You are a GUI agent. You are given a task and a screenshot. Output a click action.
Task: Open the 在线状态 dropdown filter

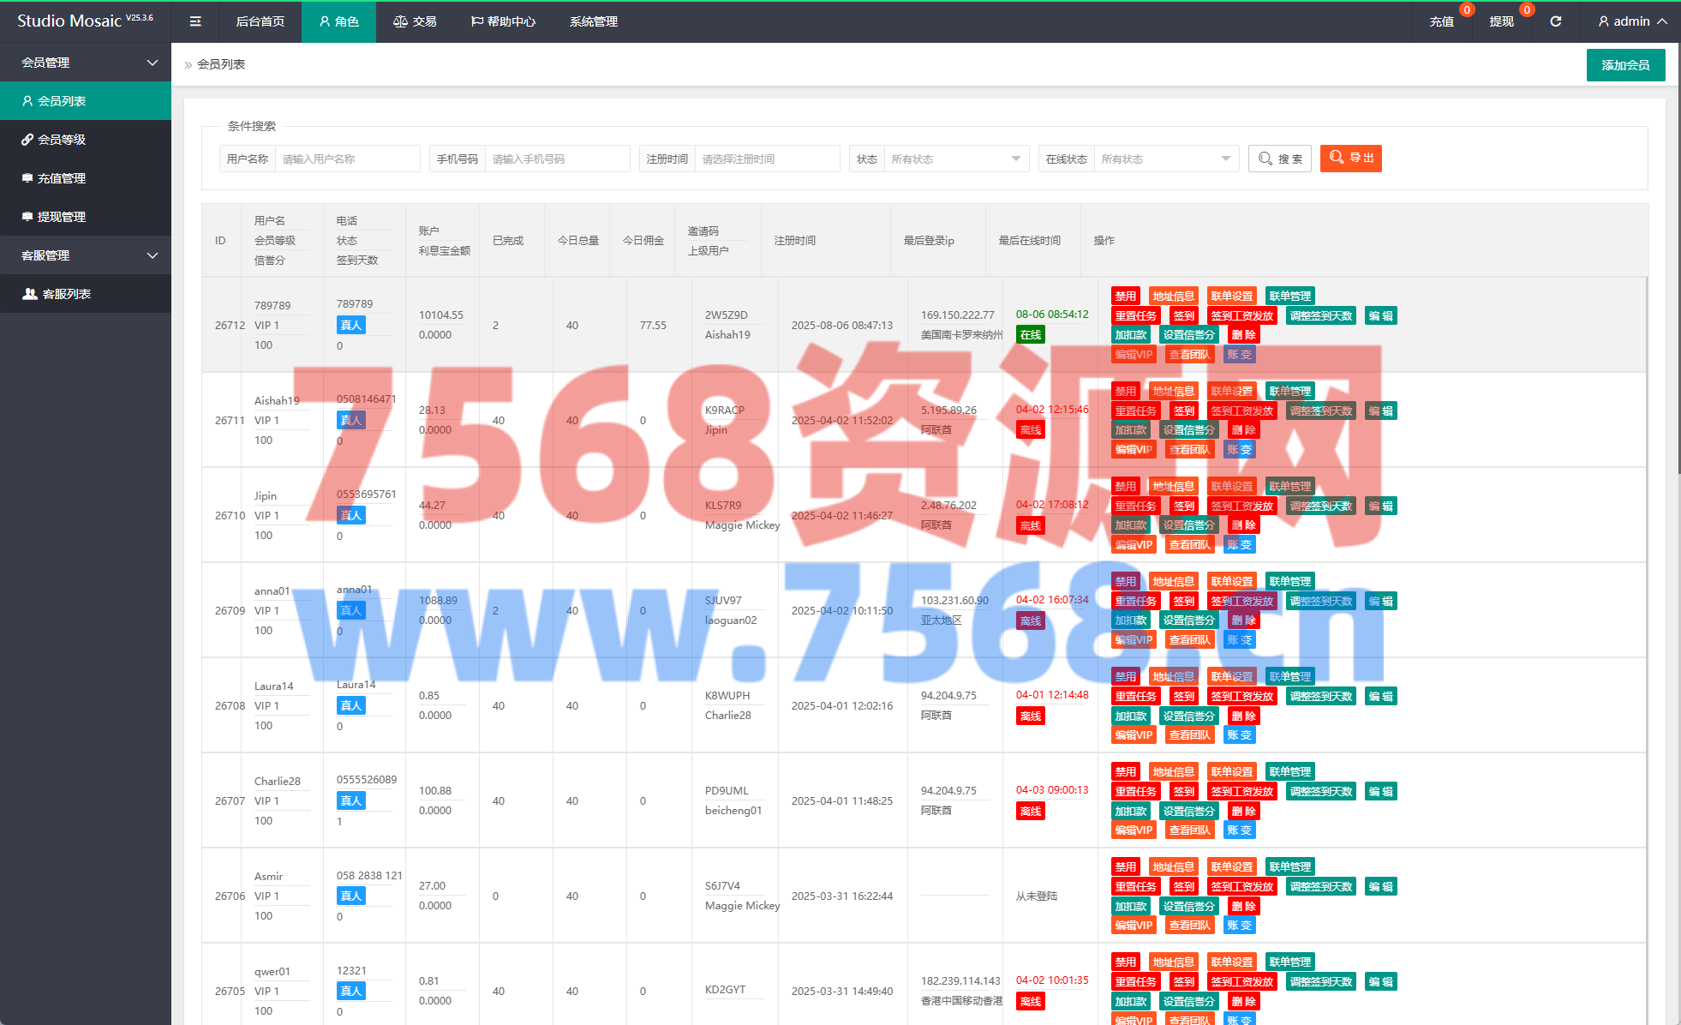tap(1165, 159)
